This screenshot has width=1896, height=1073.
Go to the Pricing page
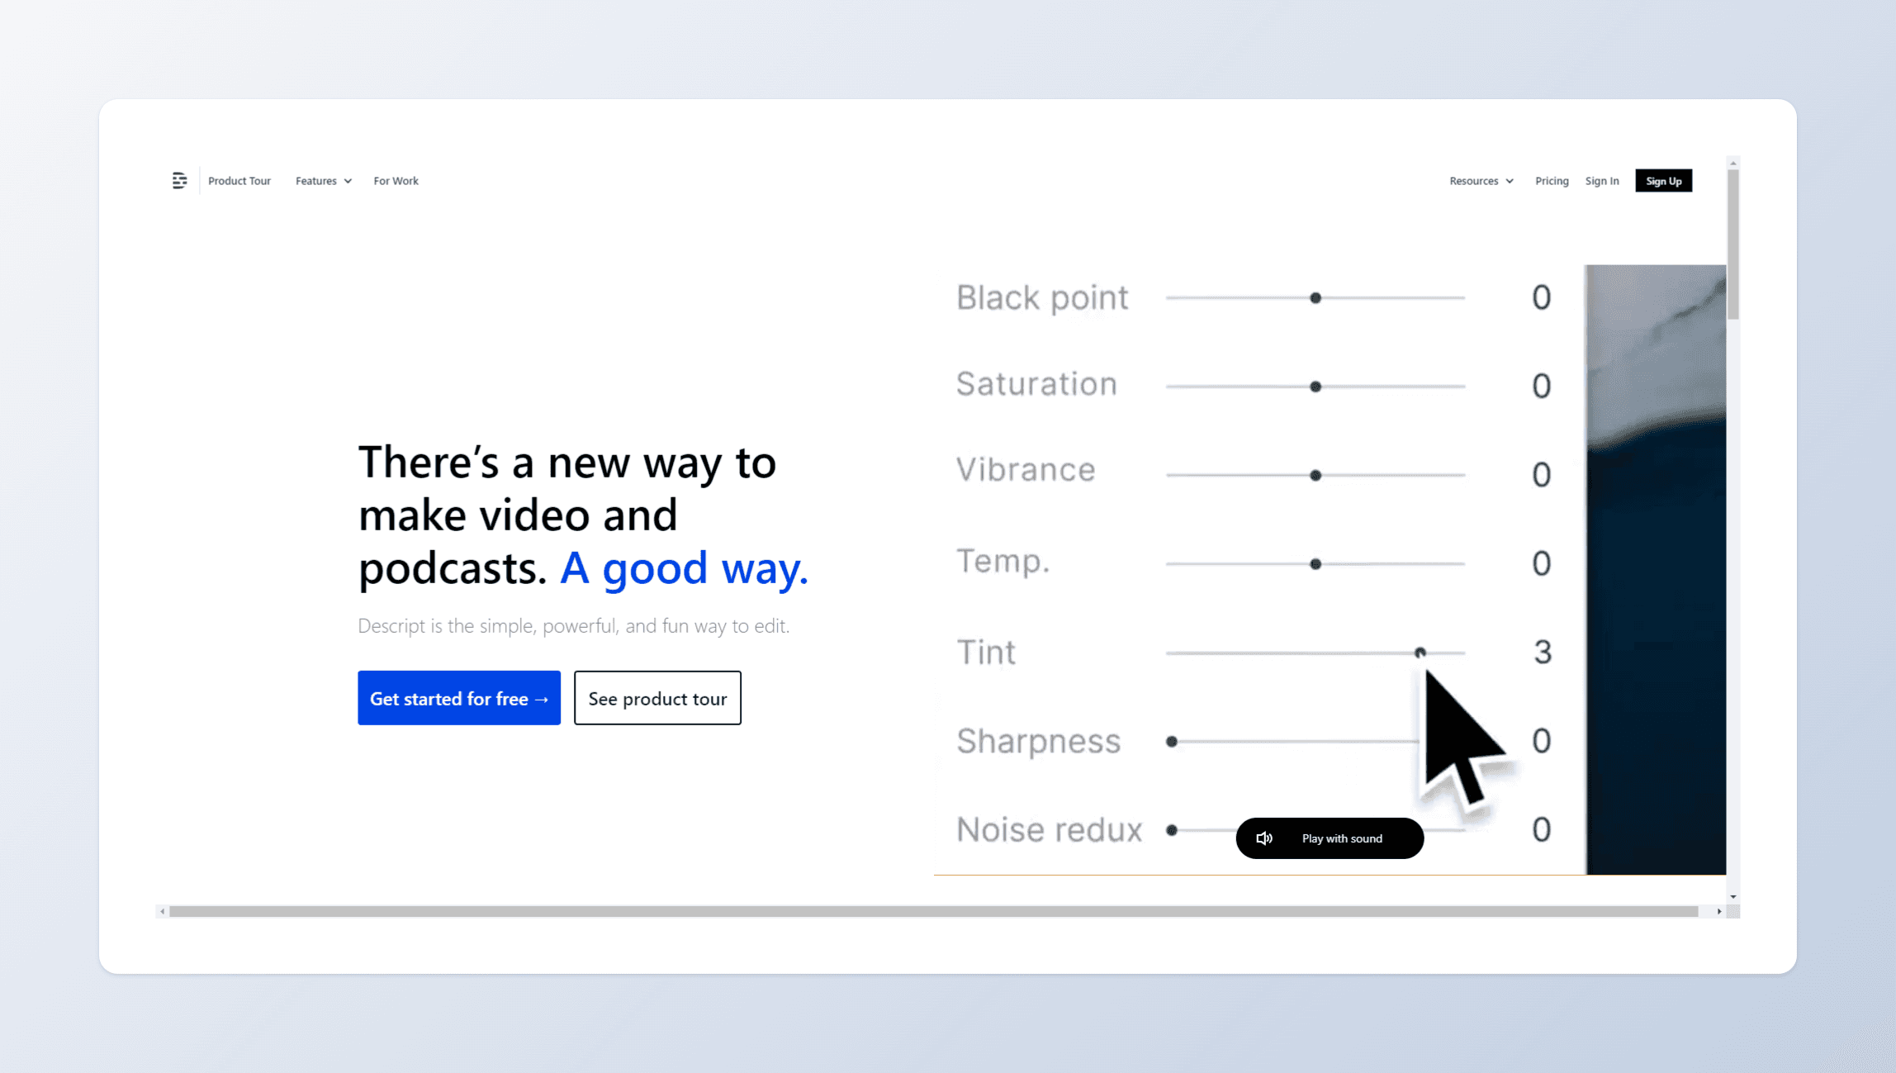pos(1551,181)
